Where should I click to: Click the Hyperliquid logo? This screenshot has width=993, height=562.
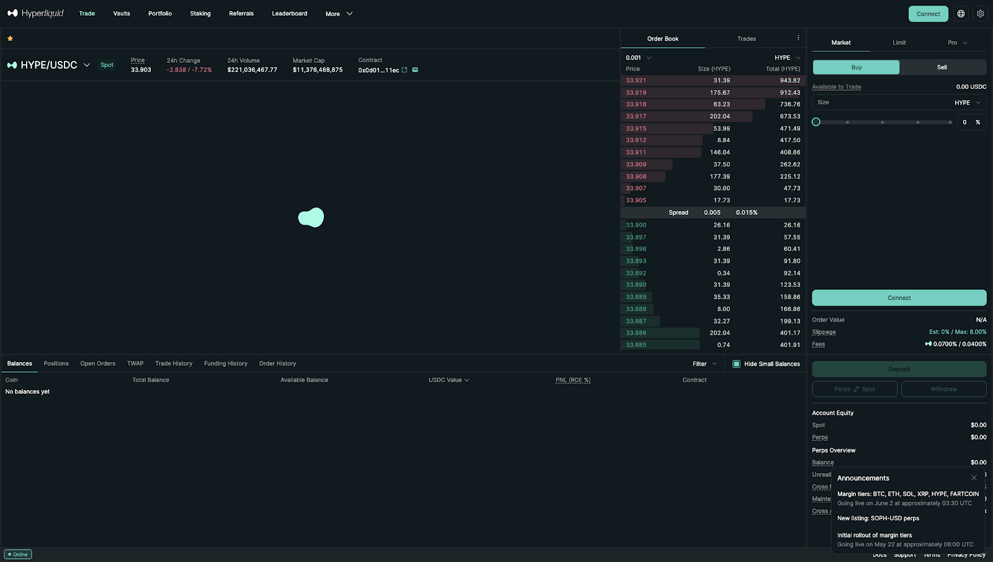pyautogui.click(x=35, y=13)
